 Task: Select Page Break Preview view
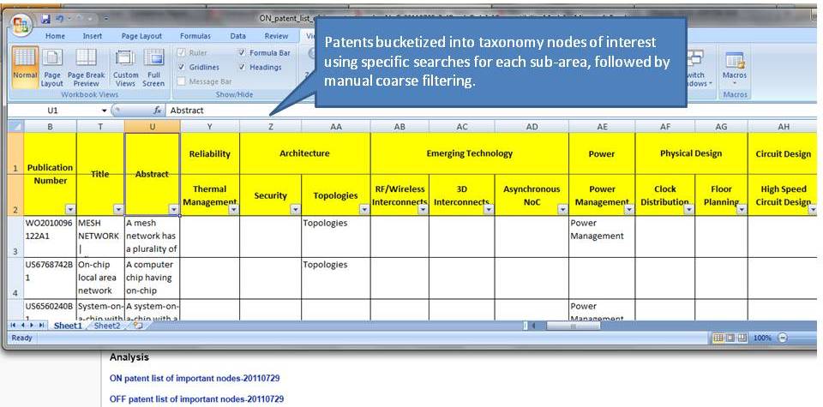tap(87, 66)
